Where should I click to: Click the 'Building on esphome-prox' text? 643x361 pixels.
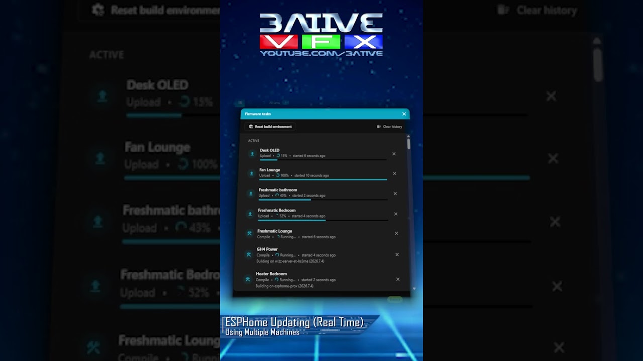(x=284, y=286)
